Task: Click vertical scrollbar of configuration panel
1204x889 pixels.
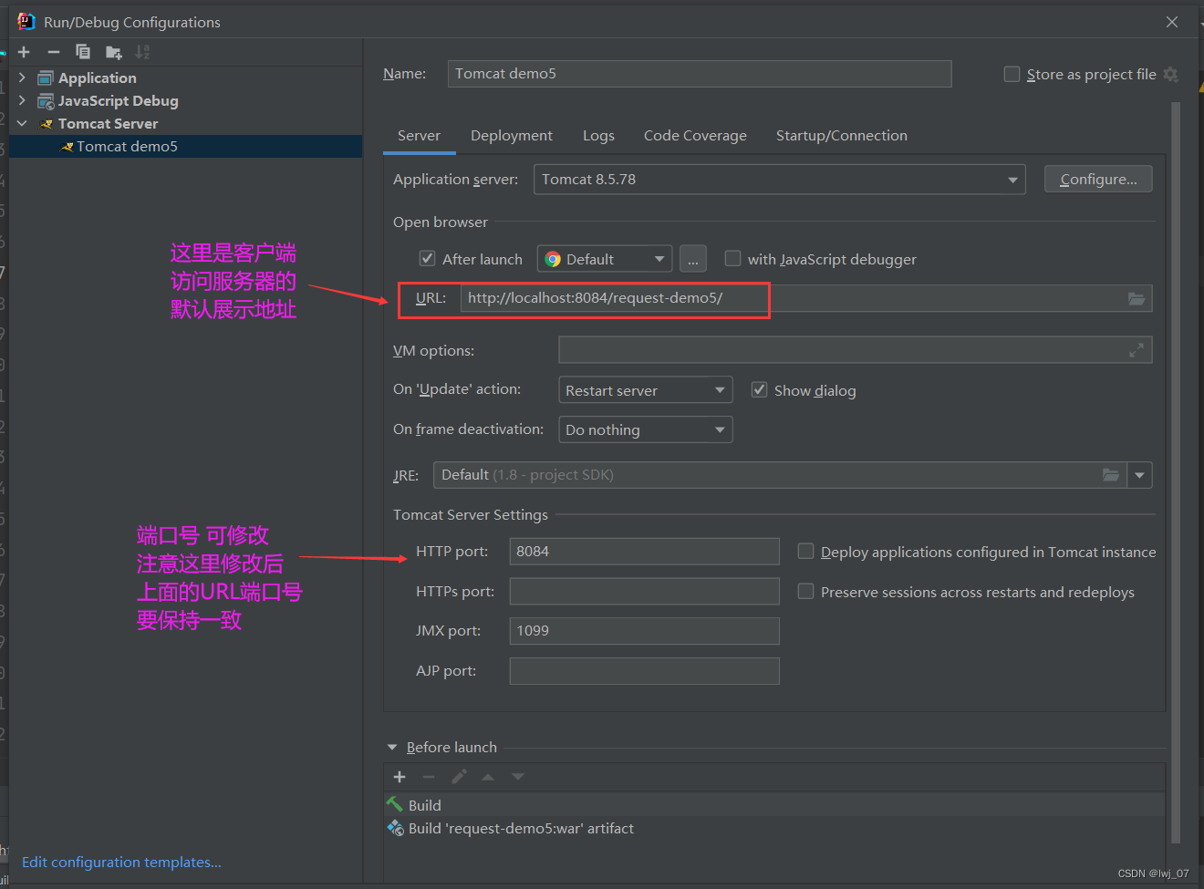Action: pyautogui.click(x=1176, y=472)
